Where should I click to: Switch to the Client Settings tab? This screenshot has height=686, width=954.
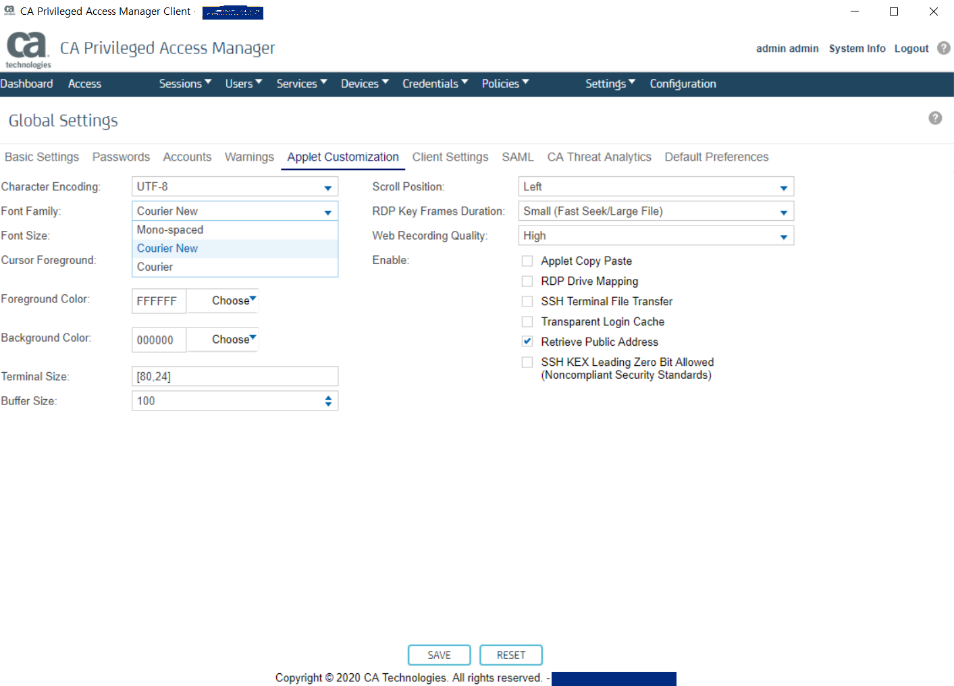coord(450,157)
